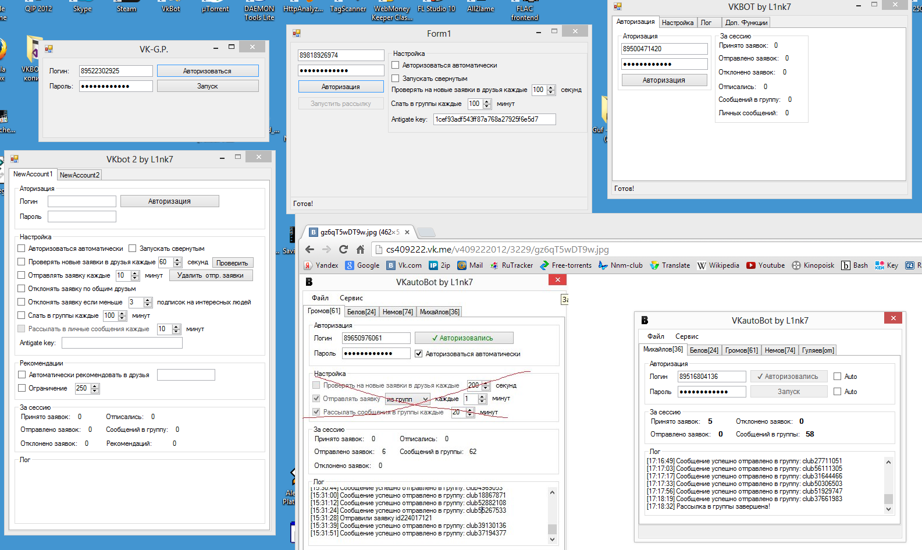Open the Steam desktop shortcut
This screenshot has width=922, height=550.
point(126,8)
